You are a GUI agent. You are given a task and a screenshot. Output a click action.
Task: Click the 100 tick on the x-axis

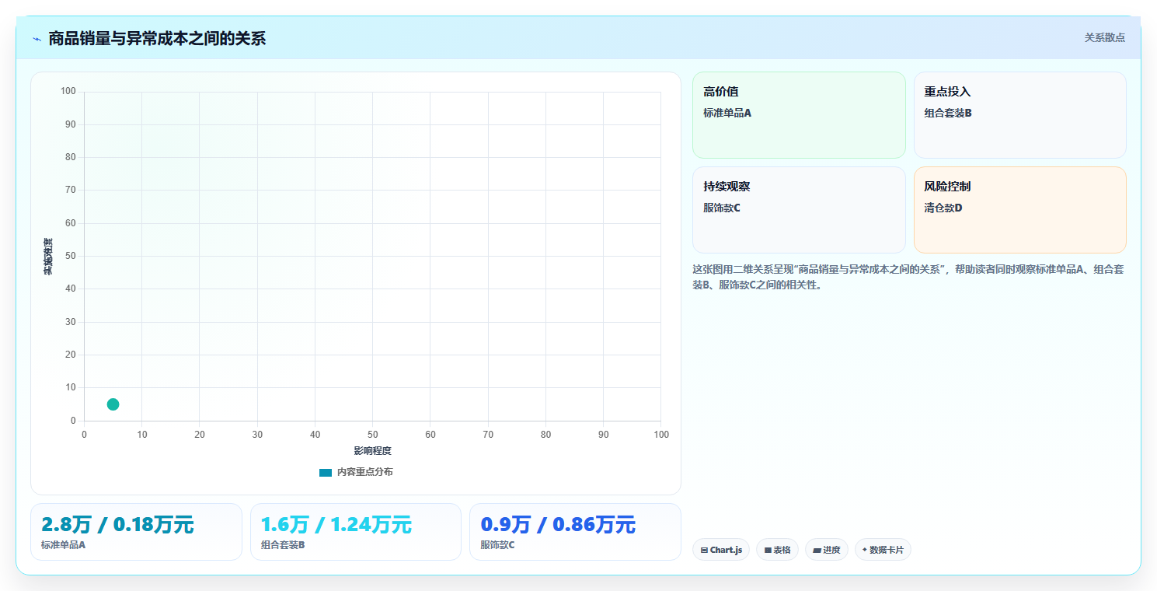point(661,435)
